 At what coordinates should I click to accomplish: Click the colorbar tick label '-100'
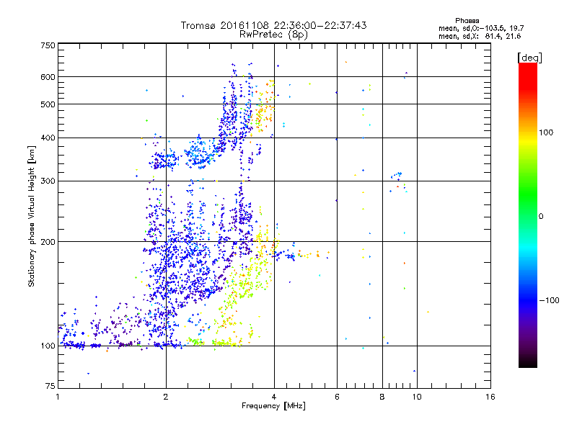(x=549, y=300)
